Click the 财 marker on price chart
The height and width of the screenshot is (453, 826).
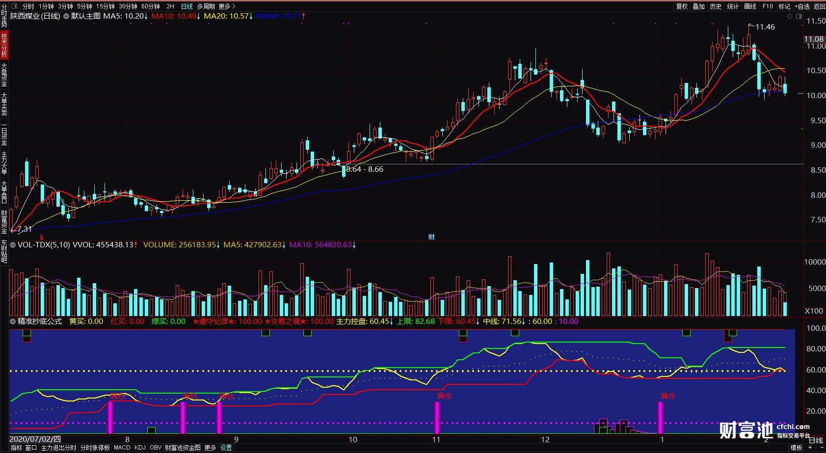[431, 237]
